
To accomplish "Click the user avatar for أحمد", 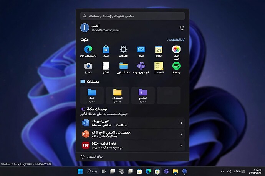I will (x=84, y=28).
